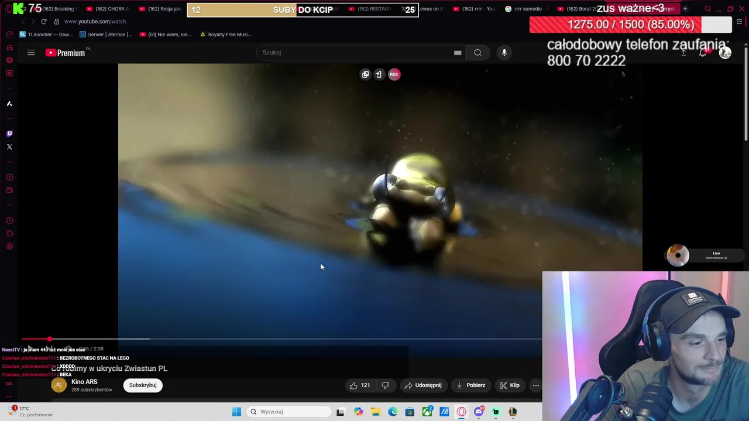The image size is (749, 421).
Task: Click the Kino ARS channel name
Action: click(x=84, y=382)
